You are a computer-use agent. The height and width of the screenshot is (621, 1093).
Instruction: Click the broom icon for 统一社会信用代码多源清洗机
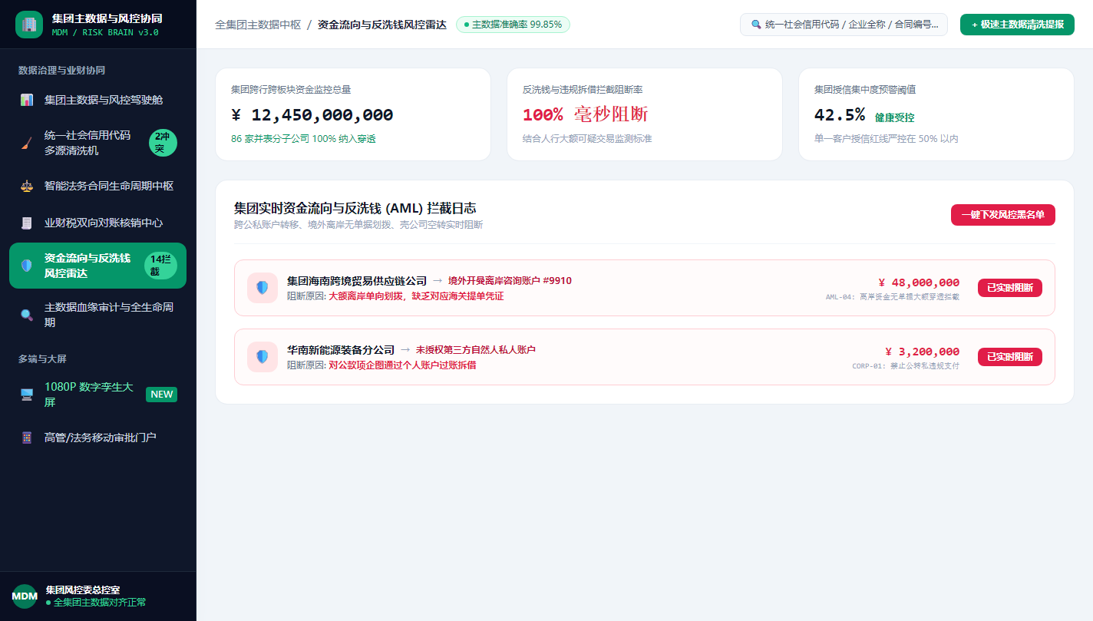[27, 143]
